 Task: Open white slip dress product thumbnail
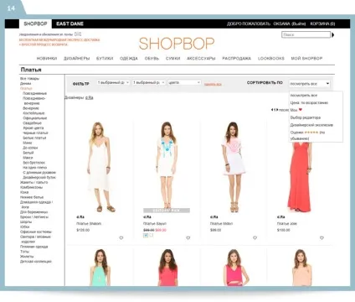100,167
